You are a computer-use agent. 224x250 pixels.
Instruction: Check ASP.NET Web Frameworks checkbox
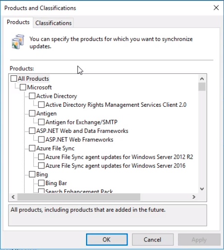(x=41, y=140)
